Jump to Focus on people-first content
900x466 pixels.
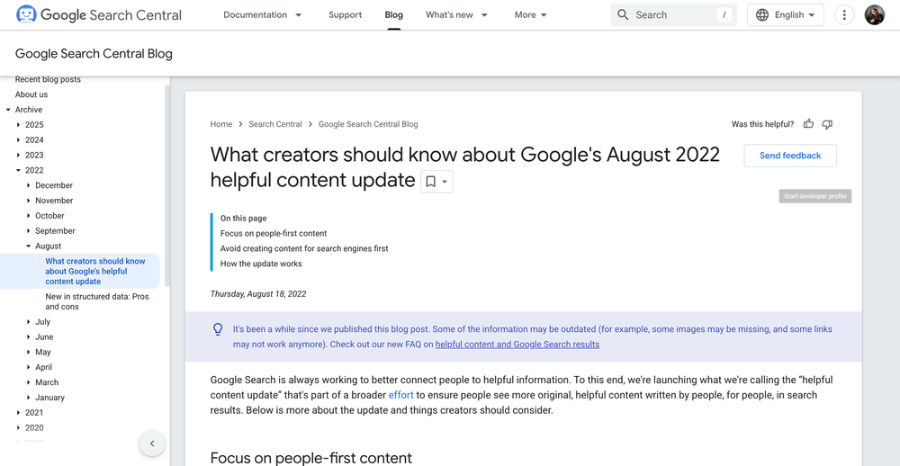tap(274, 234)
